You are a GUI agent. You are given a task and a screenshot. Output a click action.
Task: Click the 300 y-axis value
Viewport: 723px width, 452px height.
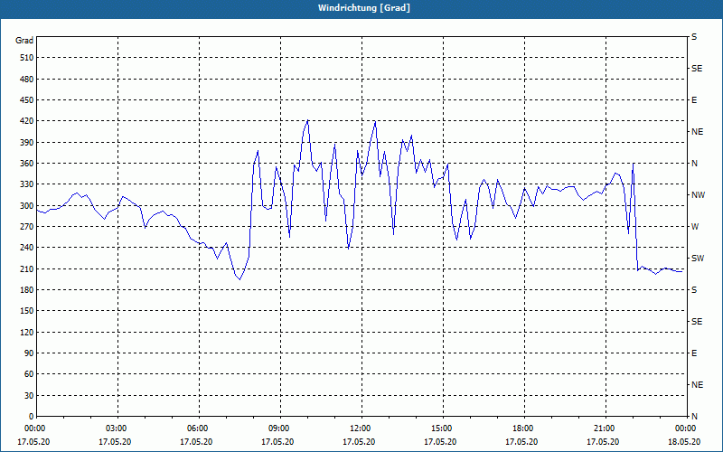(x=27, y=206)
